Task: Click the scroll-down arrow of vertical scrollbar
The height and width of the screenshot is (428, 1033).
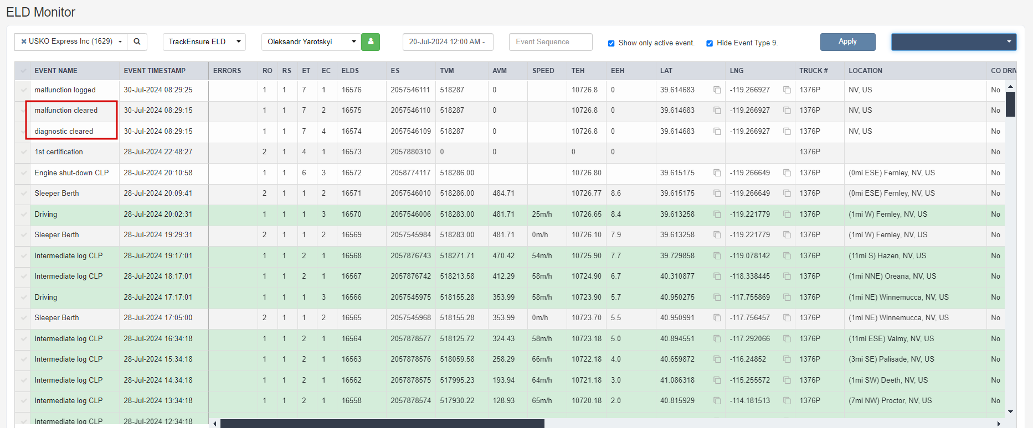Action: coord(1010,411)
